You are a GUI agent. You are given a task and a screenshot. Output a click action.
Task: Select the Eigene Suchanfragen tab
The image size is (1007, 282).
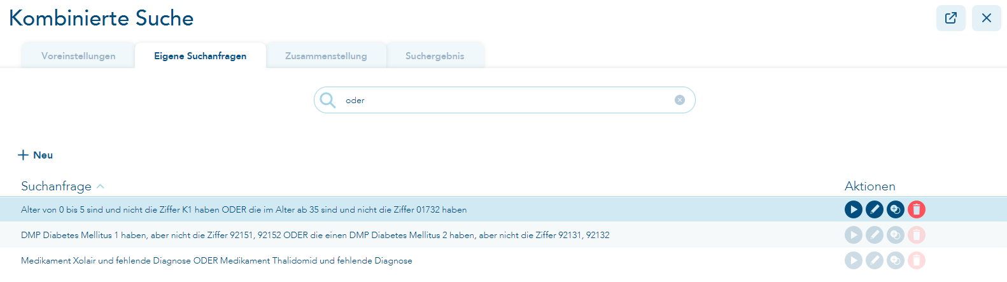pyautogui.click(x=201, y=56)
